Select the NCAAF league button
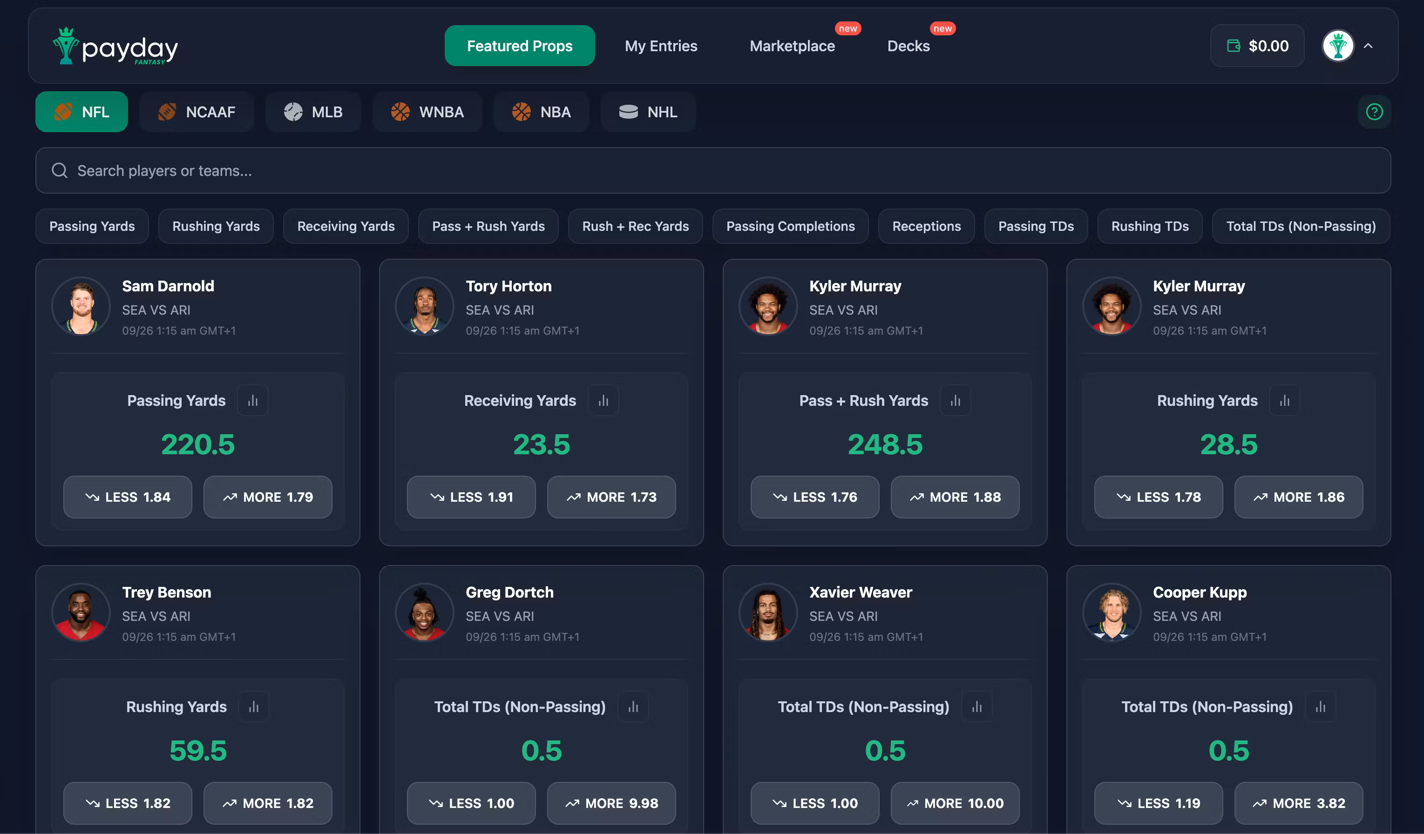1424x834 pixels. click(x=197, y=112)
